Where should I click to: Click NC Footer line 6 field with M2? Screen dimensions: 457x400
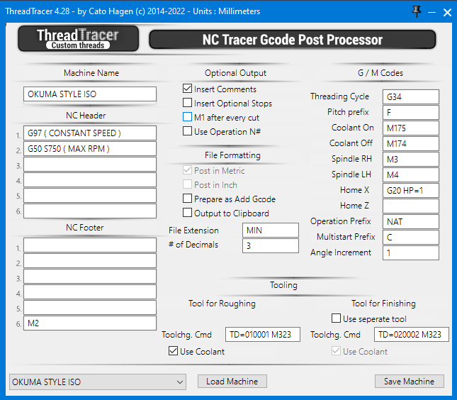point(90,323)
